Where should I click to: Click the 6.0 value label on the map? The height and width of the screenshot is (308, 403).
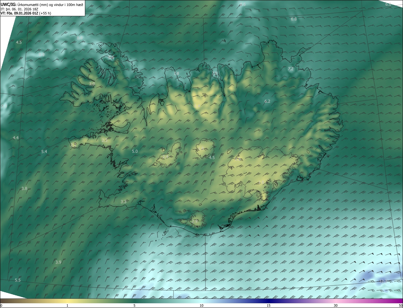coord(388,4)
